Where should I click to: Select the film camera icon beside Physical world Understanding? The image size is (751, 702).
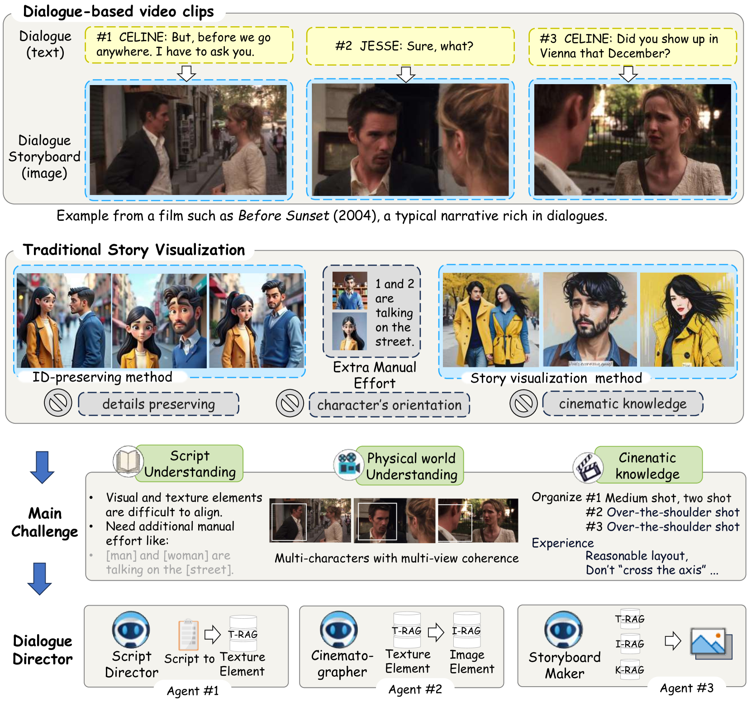coord(349,465)
